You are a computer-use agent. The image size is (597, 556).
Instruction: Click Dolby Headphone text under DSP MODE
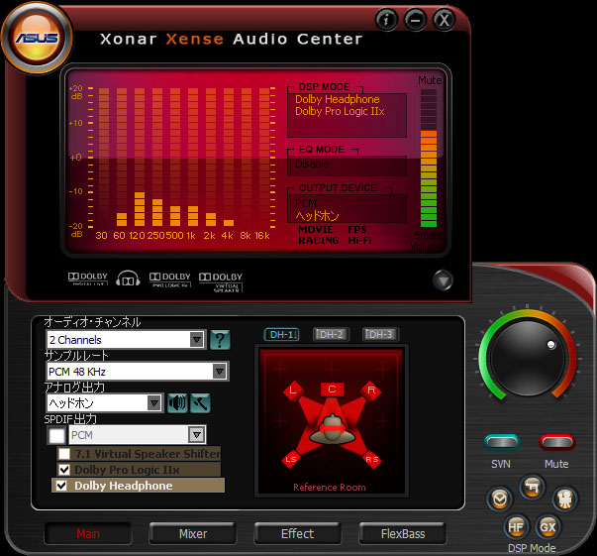(x=338, y=99)
